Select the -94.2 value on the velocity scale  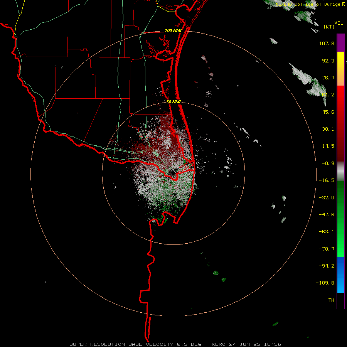pos(327,266)
